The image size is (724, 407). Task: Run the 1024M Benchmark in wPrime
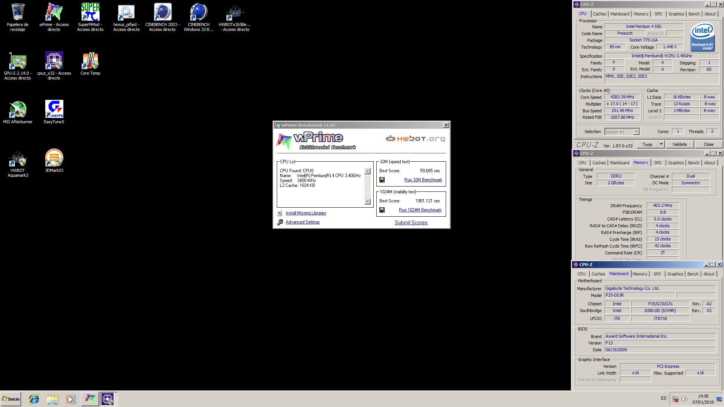point(420,210)
